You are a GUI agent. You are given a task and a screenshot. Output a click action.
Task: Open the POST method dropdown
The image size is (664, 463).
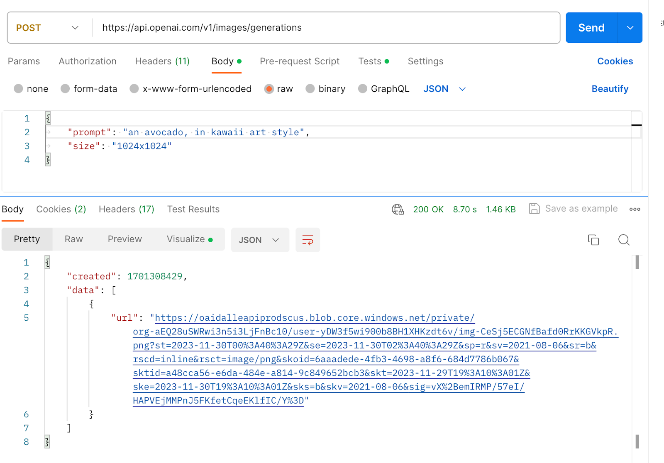48,28
